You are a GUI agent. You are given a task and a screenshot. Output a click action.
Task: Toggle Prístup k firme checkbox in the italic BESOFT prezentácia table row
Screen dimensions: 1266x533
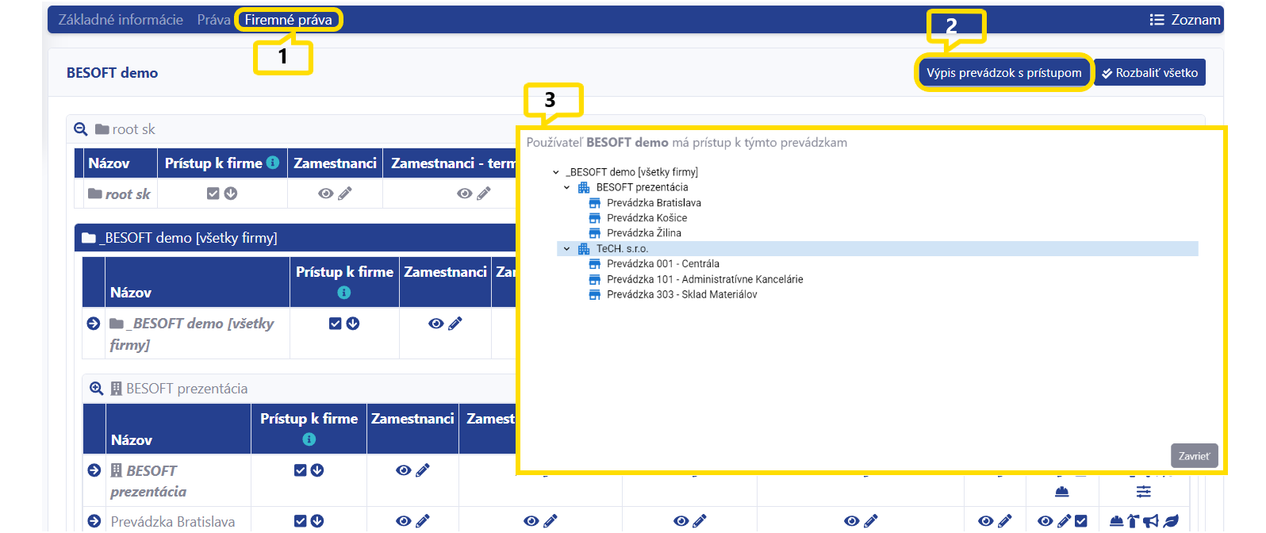coord(300,470)
